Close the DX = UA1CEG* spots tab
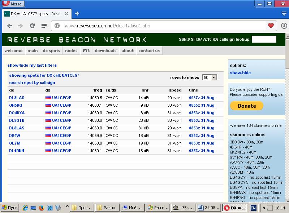Image resolution: width=289 pixels, height=213 pixels. pos(66,14)
